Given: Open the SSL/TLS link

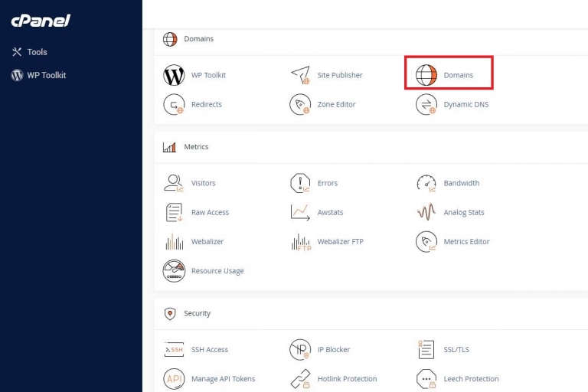Looking at the screenshot, I should [456, 350].
